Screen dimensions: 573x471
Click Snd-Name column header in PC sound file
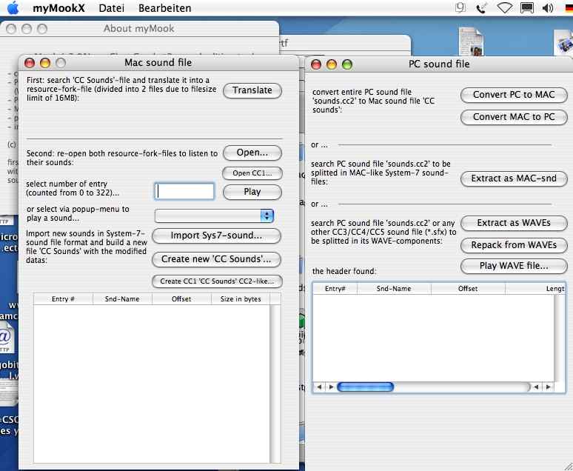pos(394,289)
